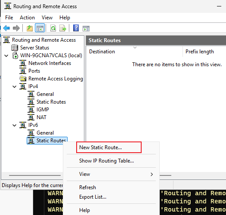Open the blue Help question mark icon
Image resolution: width=226 pixels, height=215 pixels.
(76, 28)
